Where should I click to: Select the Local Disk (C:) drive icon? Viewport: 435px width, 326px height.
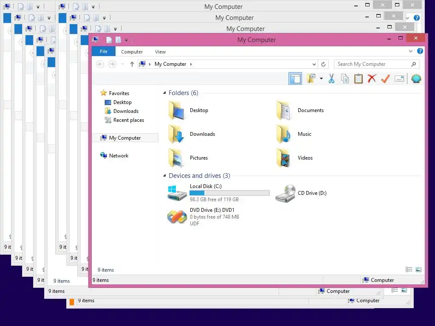click(x=177, y=193)
